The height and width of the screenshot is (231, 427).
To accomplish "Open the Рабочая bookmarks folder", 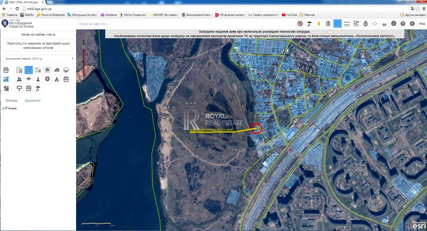I will click(x=307, y=15).
